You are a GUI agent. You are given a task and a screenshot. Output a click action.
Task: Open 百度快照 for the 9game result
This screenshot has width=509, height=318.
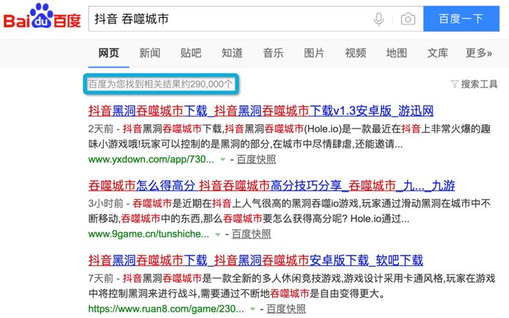point(252,234)
